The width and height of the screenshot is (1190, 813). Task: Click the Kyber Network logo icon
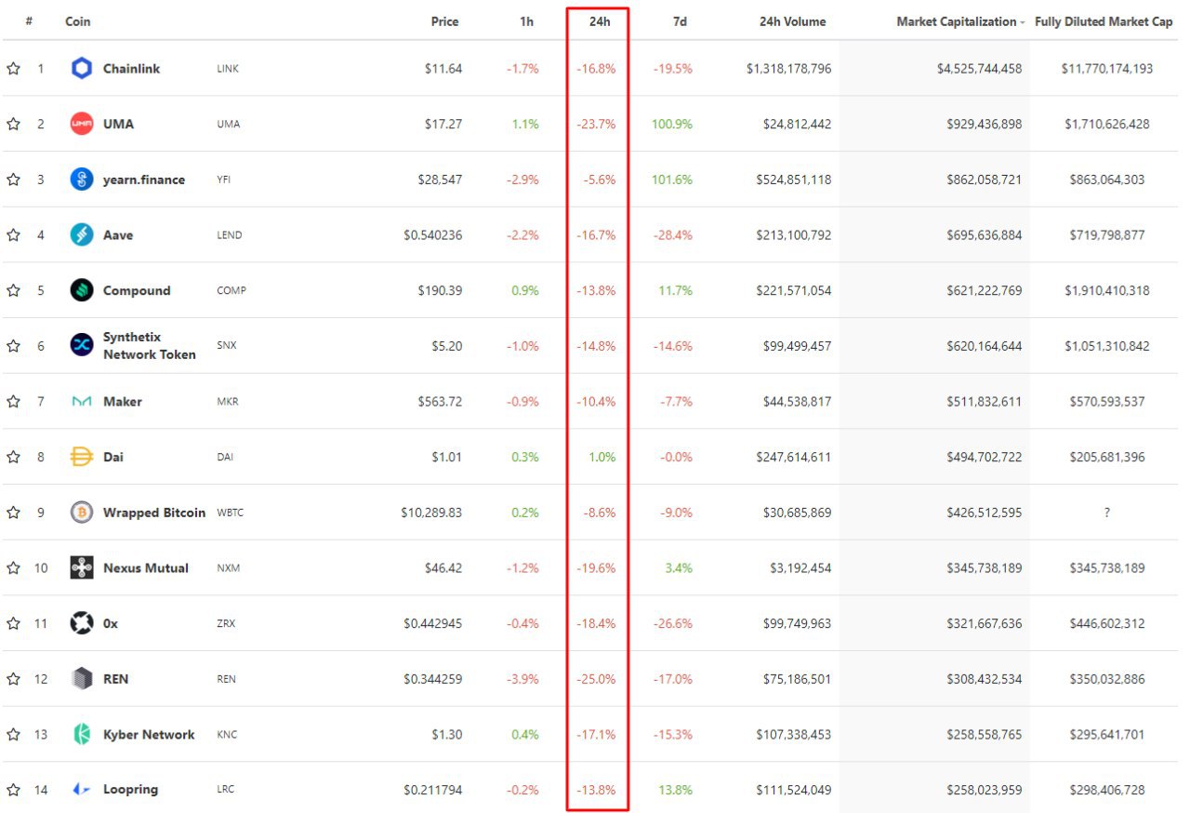point(82,734)
